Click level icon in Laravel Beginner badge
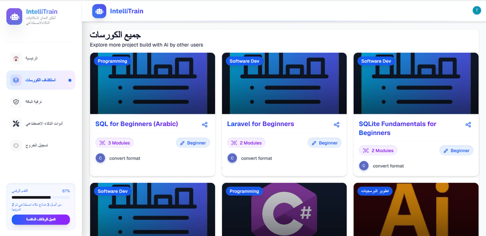Viewport: 486px width, 236px height. point(314,143)
